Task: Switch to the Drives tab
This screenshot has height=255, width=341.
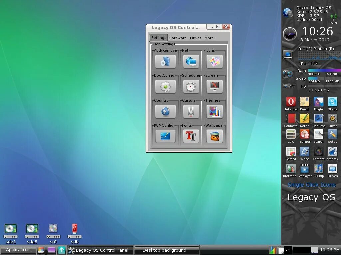Action: 196,38
